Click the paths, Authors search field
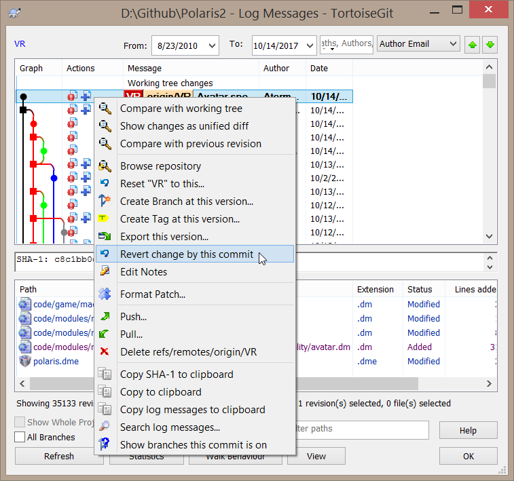 click(x=346, y=43)
